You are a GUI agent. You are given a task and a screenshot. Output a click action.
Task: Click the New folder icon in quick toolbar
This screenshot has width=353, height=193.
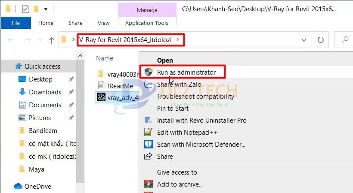(36, 9)
